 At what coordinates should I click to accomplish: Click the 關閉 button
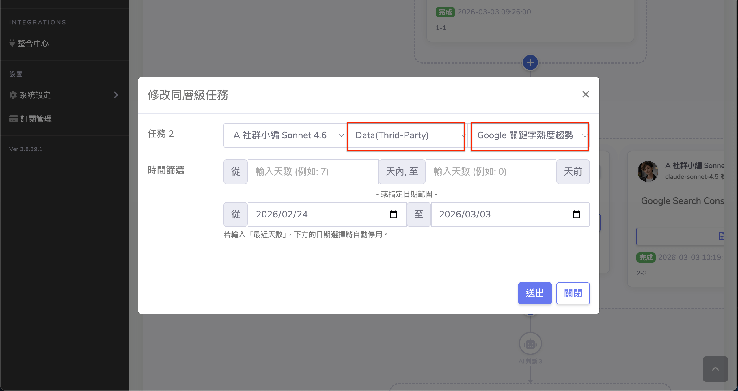click(573, 293)
